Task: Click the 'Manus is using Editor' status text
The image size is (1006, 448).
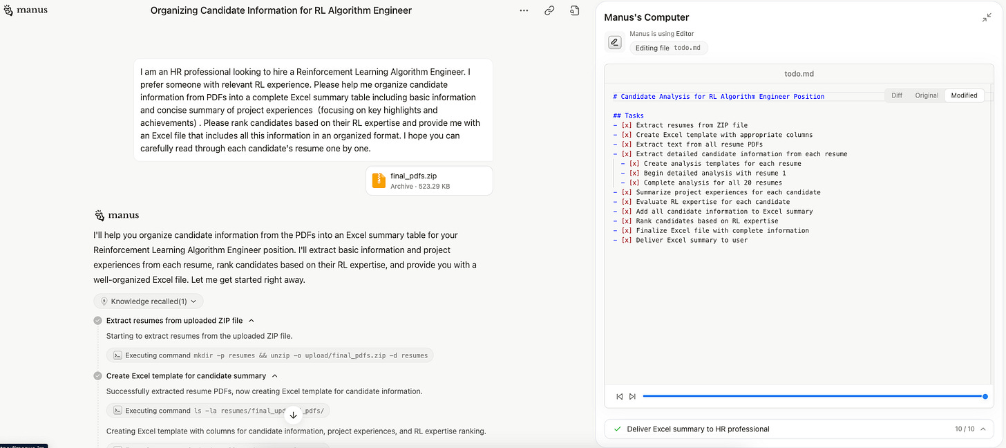Action: [x=662, y=34]
